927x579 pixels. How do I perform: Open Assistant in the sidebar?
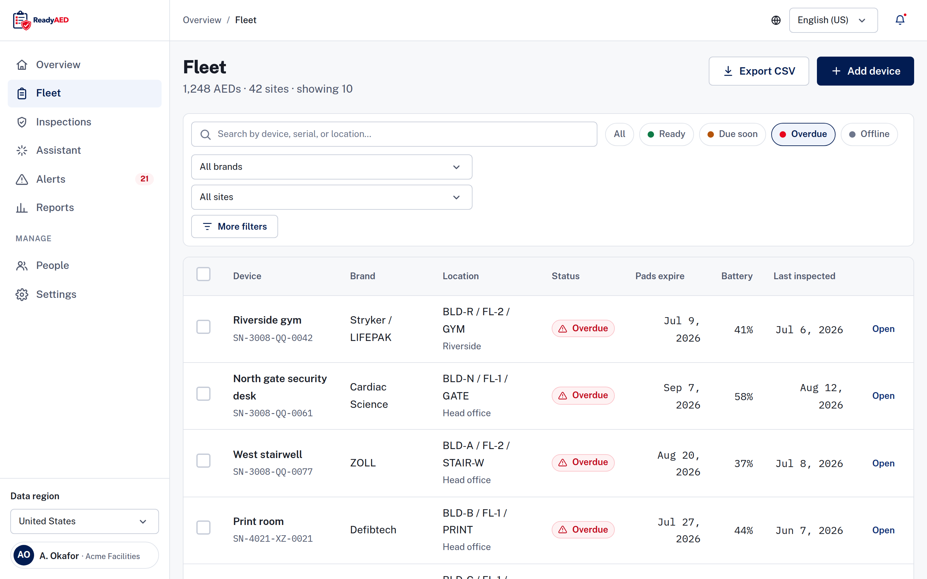tap(85, 150)
